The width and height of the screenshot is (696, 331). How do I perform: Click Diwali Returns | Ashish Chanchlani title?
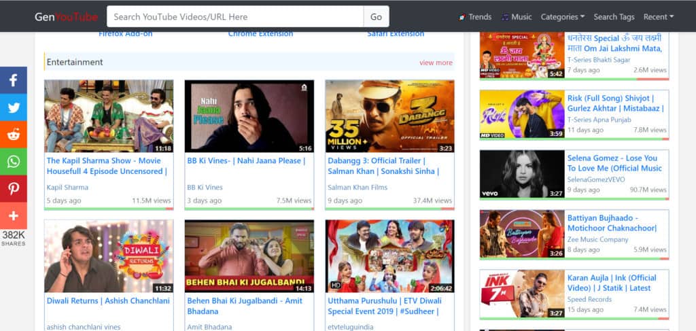coord(108,301)
